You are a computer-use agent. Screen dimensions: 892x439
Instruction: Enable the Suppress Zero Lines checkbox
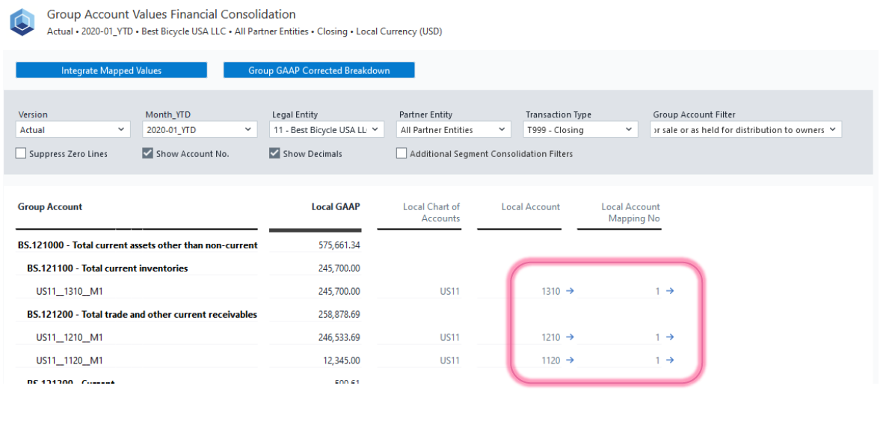[21, 154]
